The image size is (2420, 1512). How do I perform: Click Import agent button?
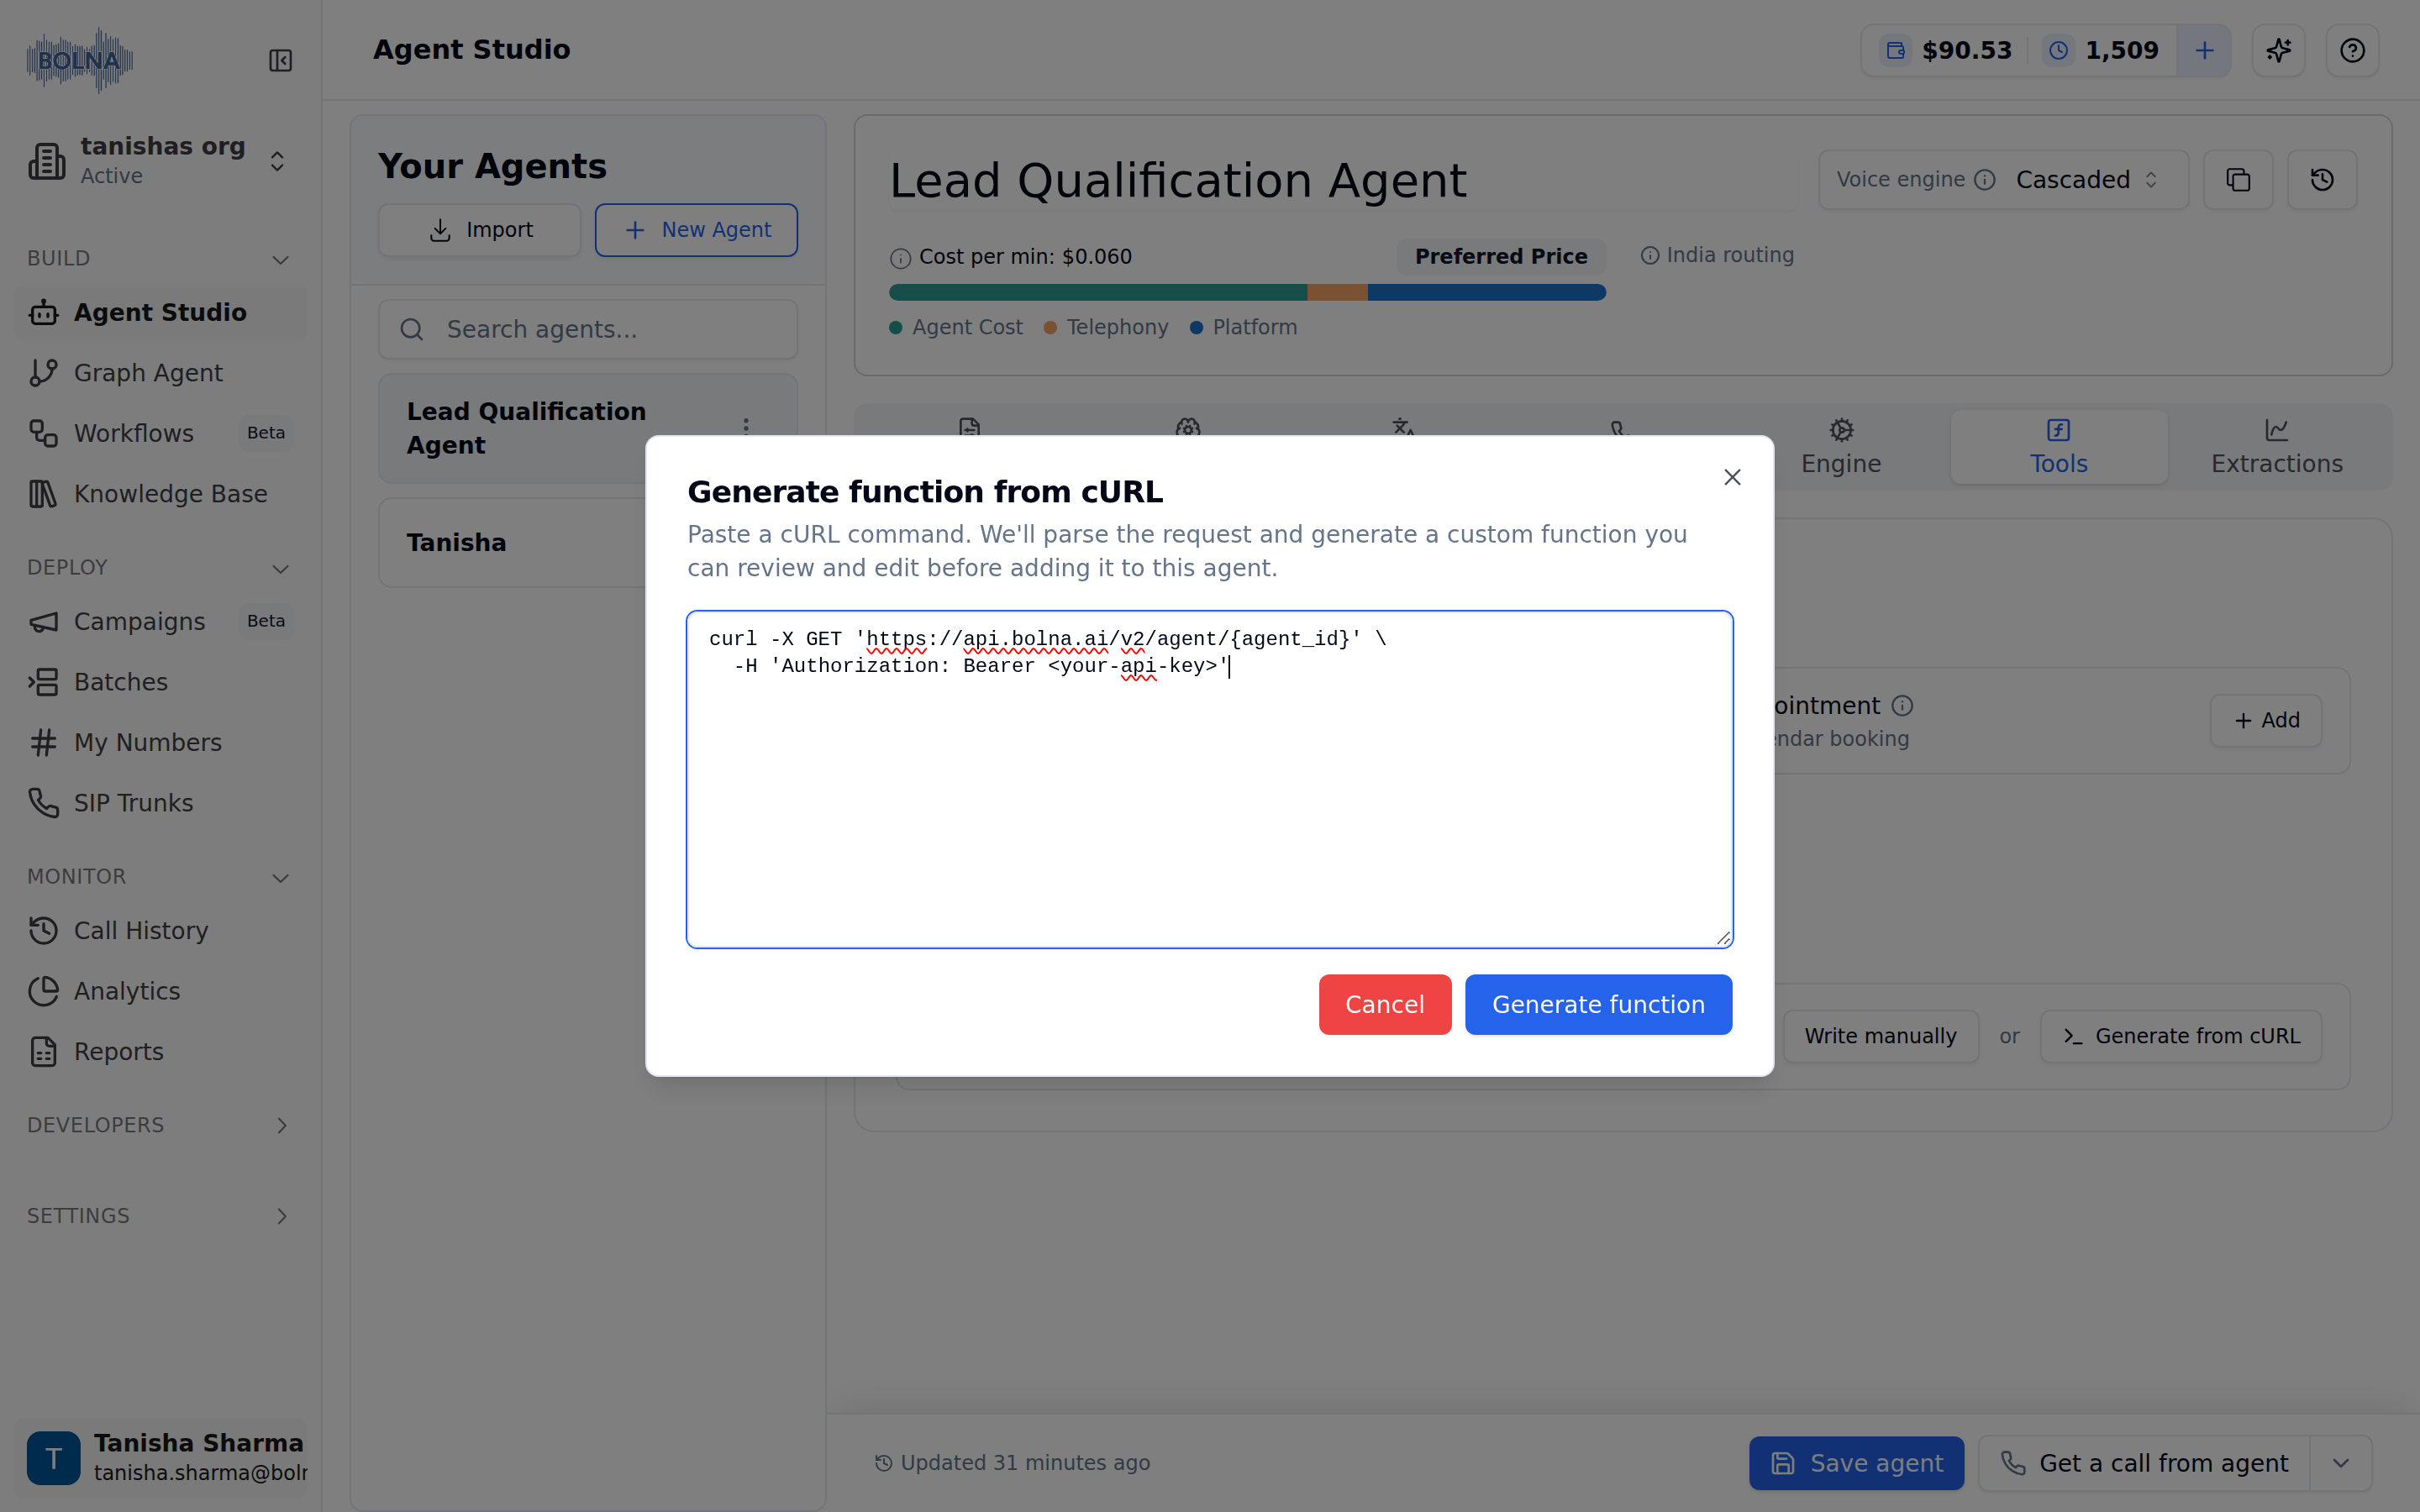[479, 230]
